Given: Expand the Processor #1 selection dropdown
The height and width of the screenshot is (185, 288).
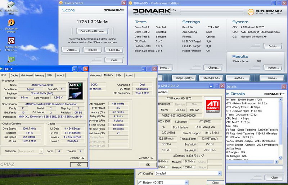Looking at the screenshot, I should 41,151.
